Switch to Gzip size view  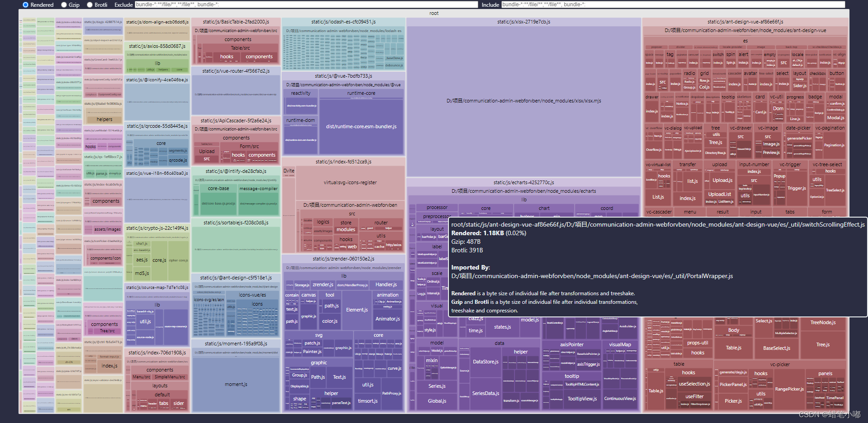click(x=64, y=5)
